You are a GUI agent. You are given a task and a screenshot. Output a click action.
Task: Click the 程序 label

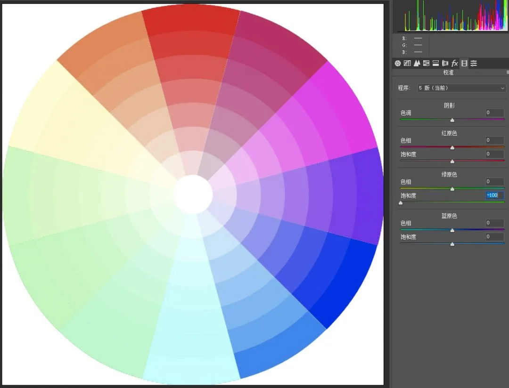pyautogui.click(x=404, y=88)
